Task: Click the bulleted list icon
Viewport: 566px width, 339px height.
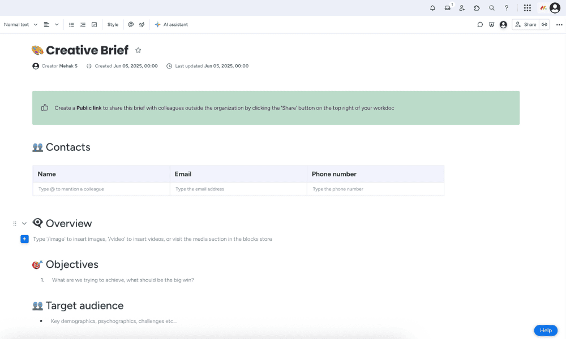Action: click(x=71, y=24)
